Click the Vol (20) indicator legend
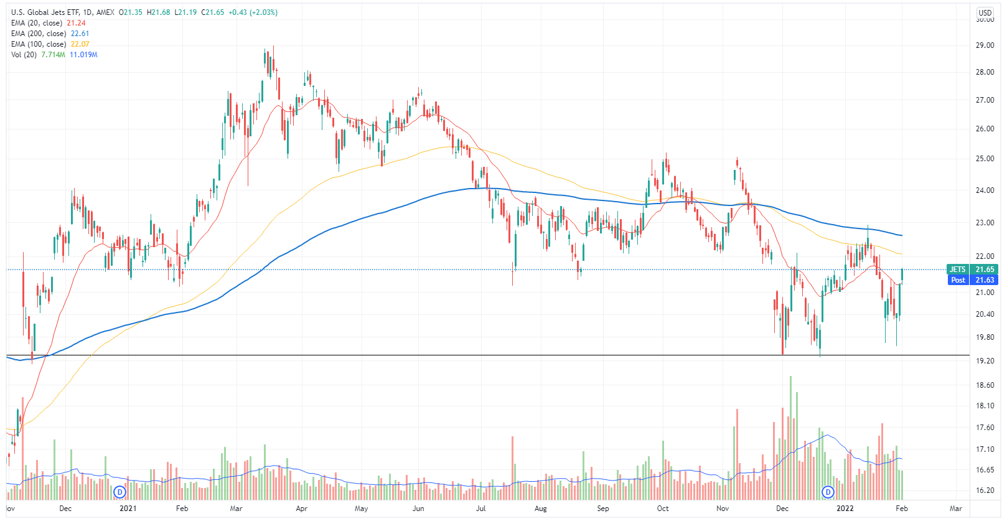Image resolution: width=1007 pixels, height=521 pixels. pyautogui.click(x=24, y=55)
